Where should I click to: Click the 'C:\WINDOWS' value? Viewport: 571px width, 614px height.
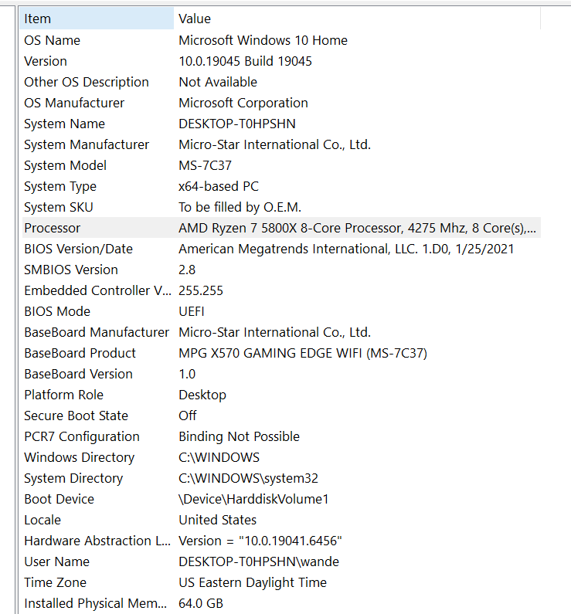[219, 457]
